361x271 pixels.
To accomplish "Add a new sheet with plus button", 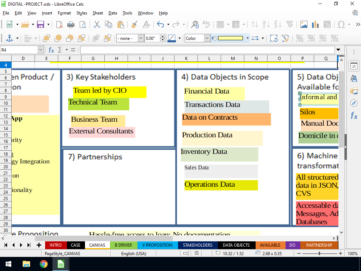I will 39,245.
